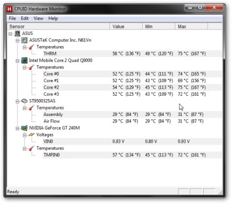Close the CPUID Hardware Monitor window
Image resolution: width=231 pixels, height=203 pixels.
pyautogui.click(x=214, y=8)
